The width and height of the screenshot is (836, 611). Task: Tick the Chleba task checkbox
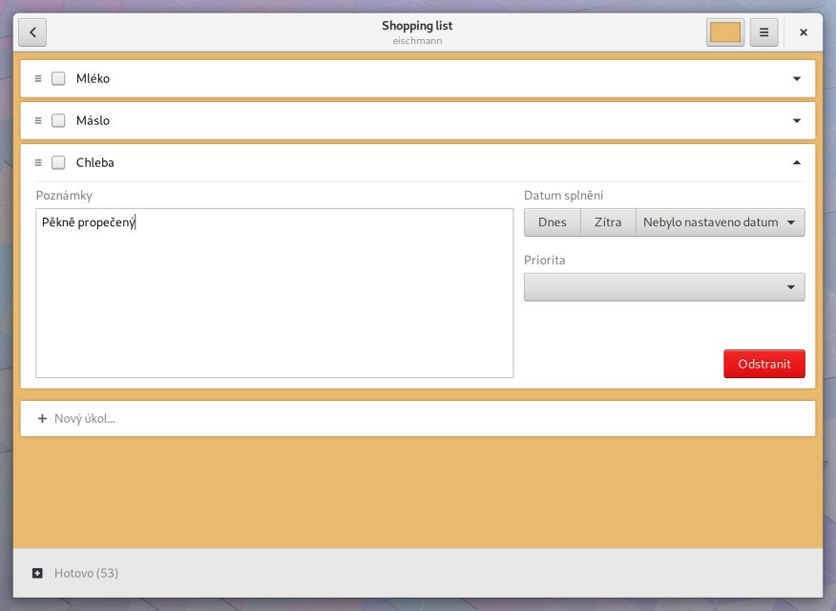58,162
